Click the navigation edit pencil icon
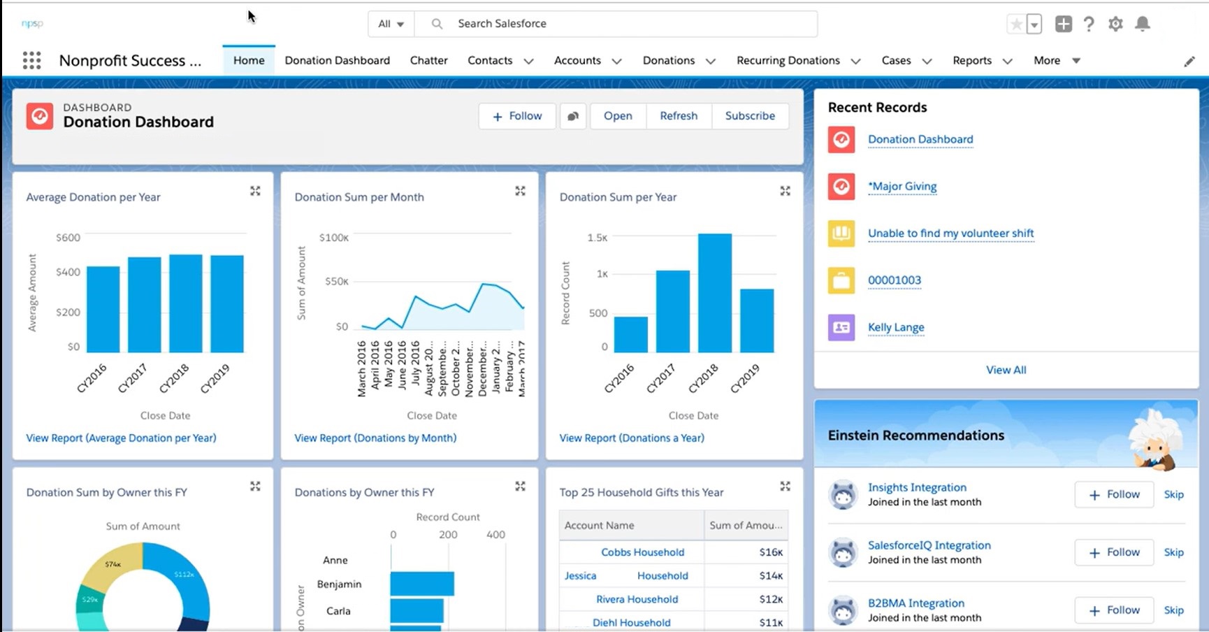The width and height of the screenshot is (1209, 632). click(1189, 61)
